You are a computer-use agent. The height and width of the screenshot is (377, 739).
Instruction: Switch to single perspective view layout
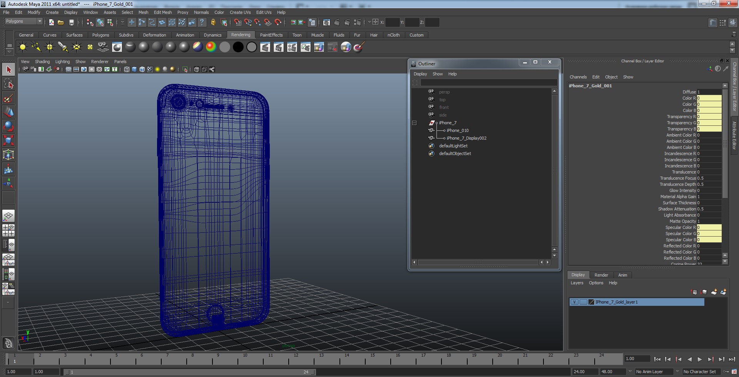pos(8,216)
